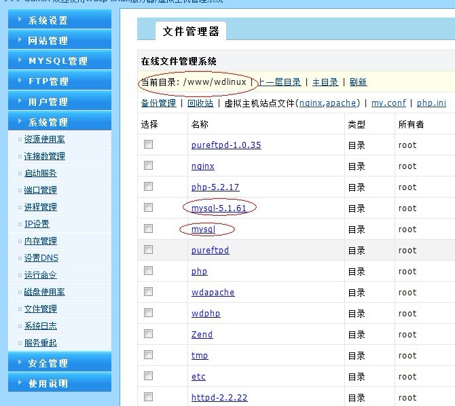Open 文件管理 in sidebar
Screen dimensions: 455x406
tap(40, 309)
